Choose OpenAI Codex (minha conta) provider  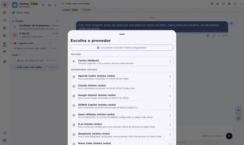pos(122,77)
